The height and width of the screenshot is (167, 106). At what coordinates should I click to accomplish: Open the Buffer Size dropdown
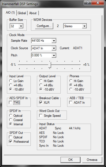[21, 26]
